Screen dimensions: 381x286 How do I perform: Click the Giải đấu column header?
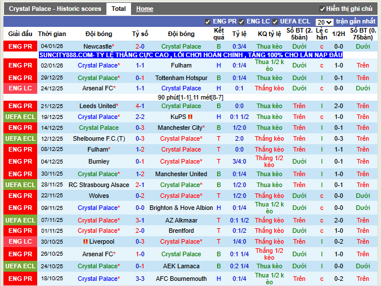20,34
